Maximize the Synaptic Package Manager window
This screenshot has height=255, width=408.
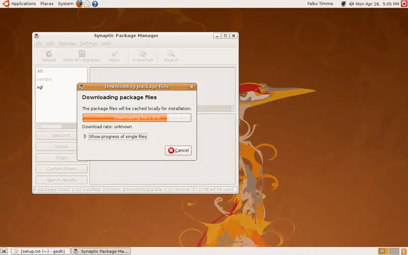(225, 36)
